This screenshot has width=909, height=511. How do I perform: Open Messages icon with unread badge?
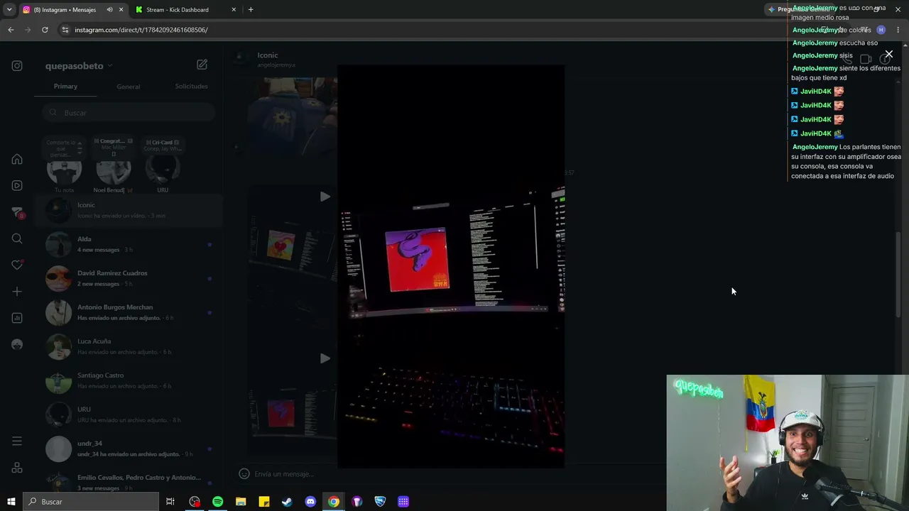pos(18,212)
